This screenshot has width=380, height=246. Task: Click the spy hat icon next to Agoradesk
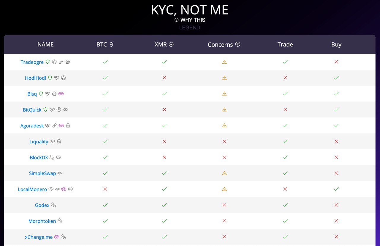tap(68, 126)
